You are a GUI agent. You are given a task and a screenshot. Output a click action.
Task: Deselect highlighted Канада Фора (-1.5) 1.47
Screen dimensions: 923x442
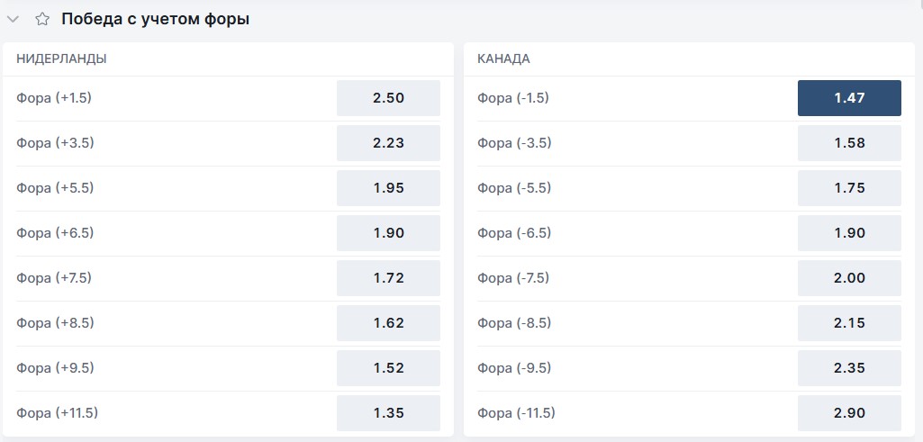click(849, 98)
